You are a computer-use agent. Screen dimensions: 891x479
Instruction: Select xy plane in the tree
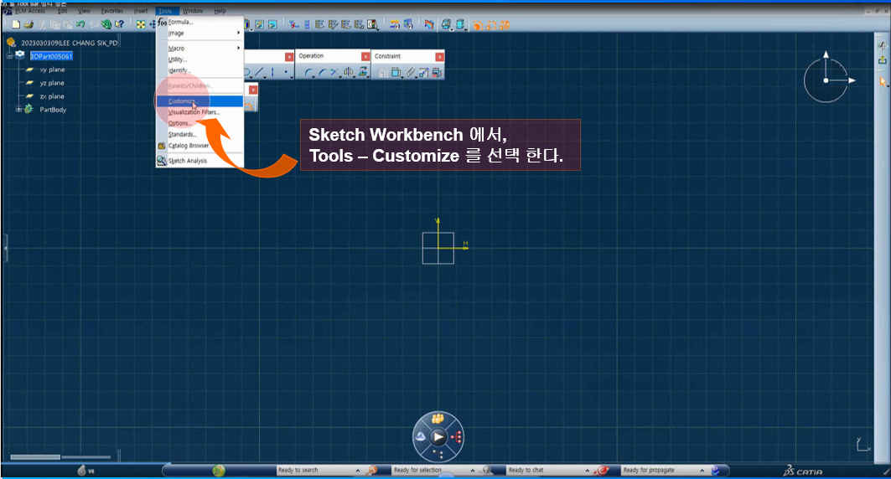click(x=52, y=70)
